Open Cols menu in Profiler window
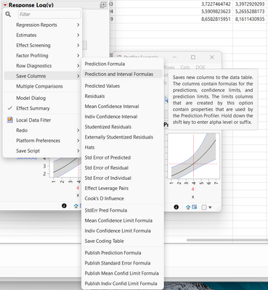 point(185,67)
